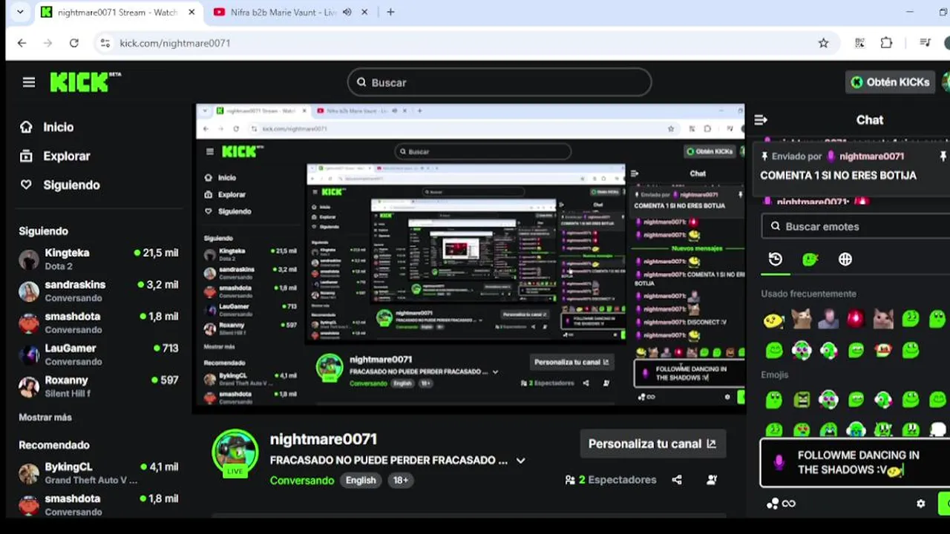Open Chrome media controls button
Screen dimensions: 950x534
click(x=925, y=43)
